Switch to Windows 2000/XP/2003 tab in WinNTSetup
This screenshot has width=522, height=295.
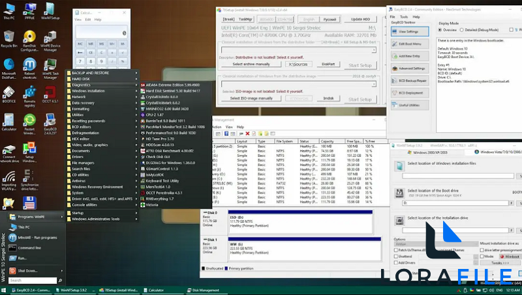pyautogui.click(x=428, y=152)
